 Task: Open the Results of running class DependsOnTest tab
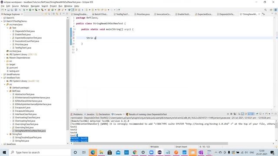pyautogui.click(x=146, y=114)
